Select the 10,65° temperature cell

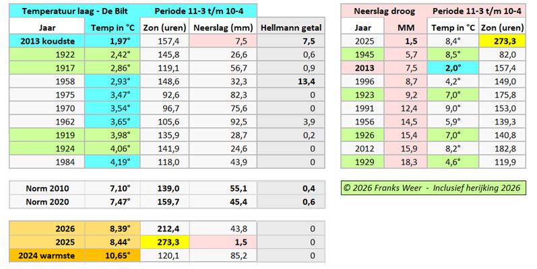(113, 255)
